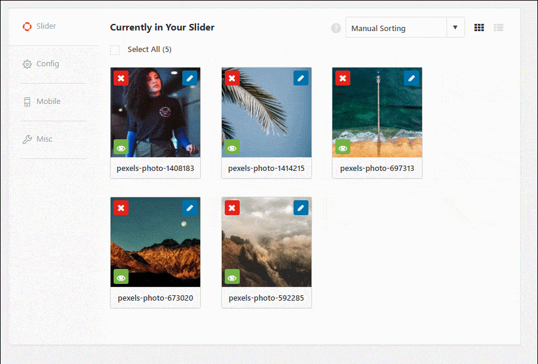Toggle visibility eye on pexels-photo-697313
The width and height of the screenshot is (538, 364).
[x=343, y=148]
